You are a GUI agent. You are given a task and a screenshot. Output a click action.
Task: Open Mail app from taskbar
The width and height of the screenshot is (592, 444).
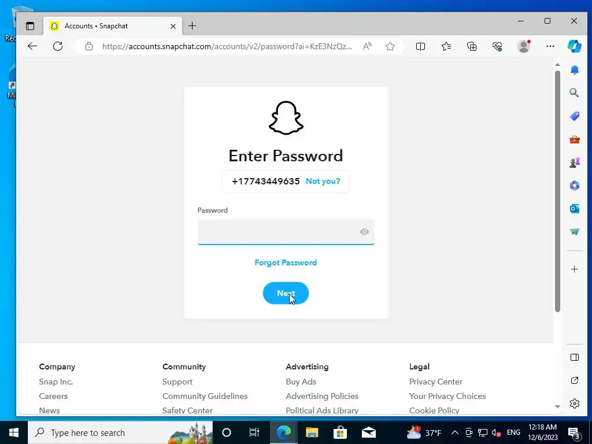pyautogui.click(x=368, y=432)
